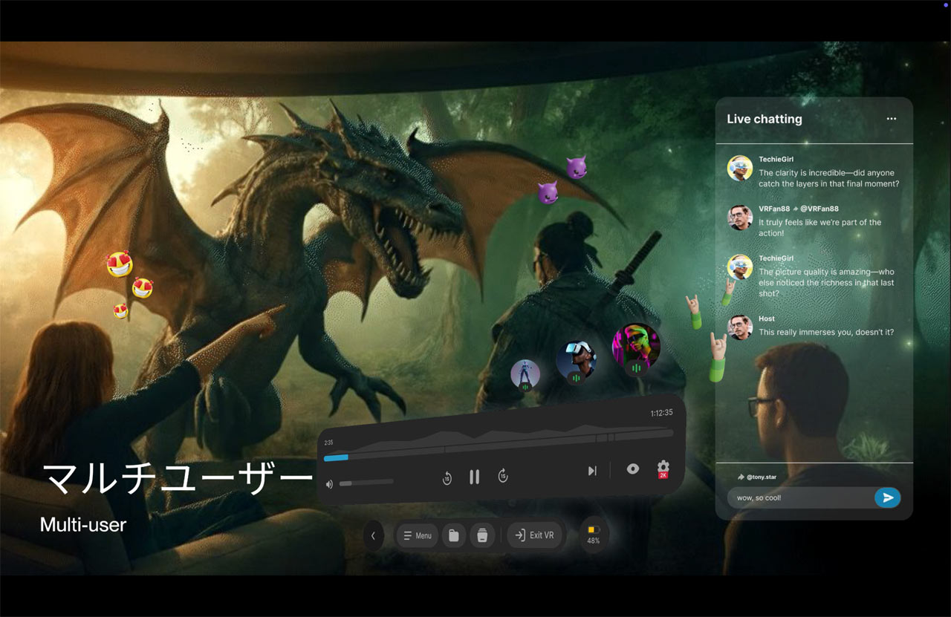Open Live chatting more options menu
Viewport: 951px width, 617px height.
pos(891,119)
